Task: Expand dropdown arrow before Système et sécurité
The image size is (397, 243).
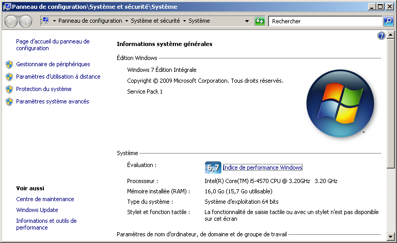Action: click(126, 21)
